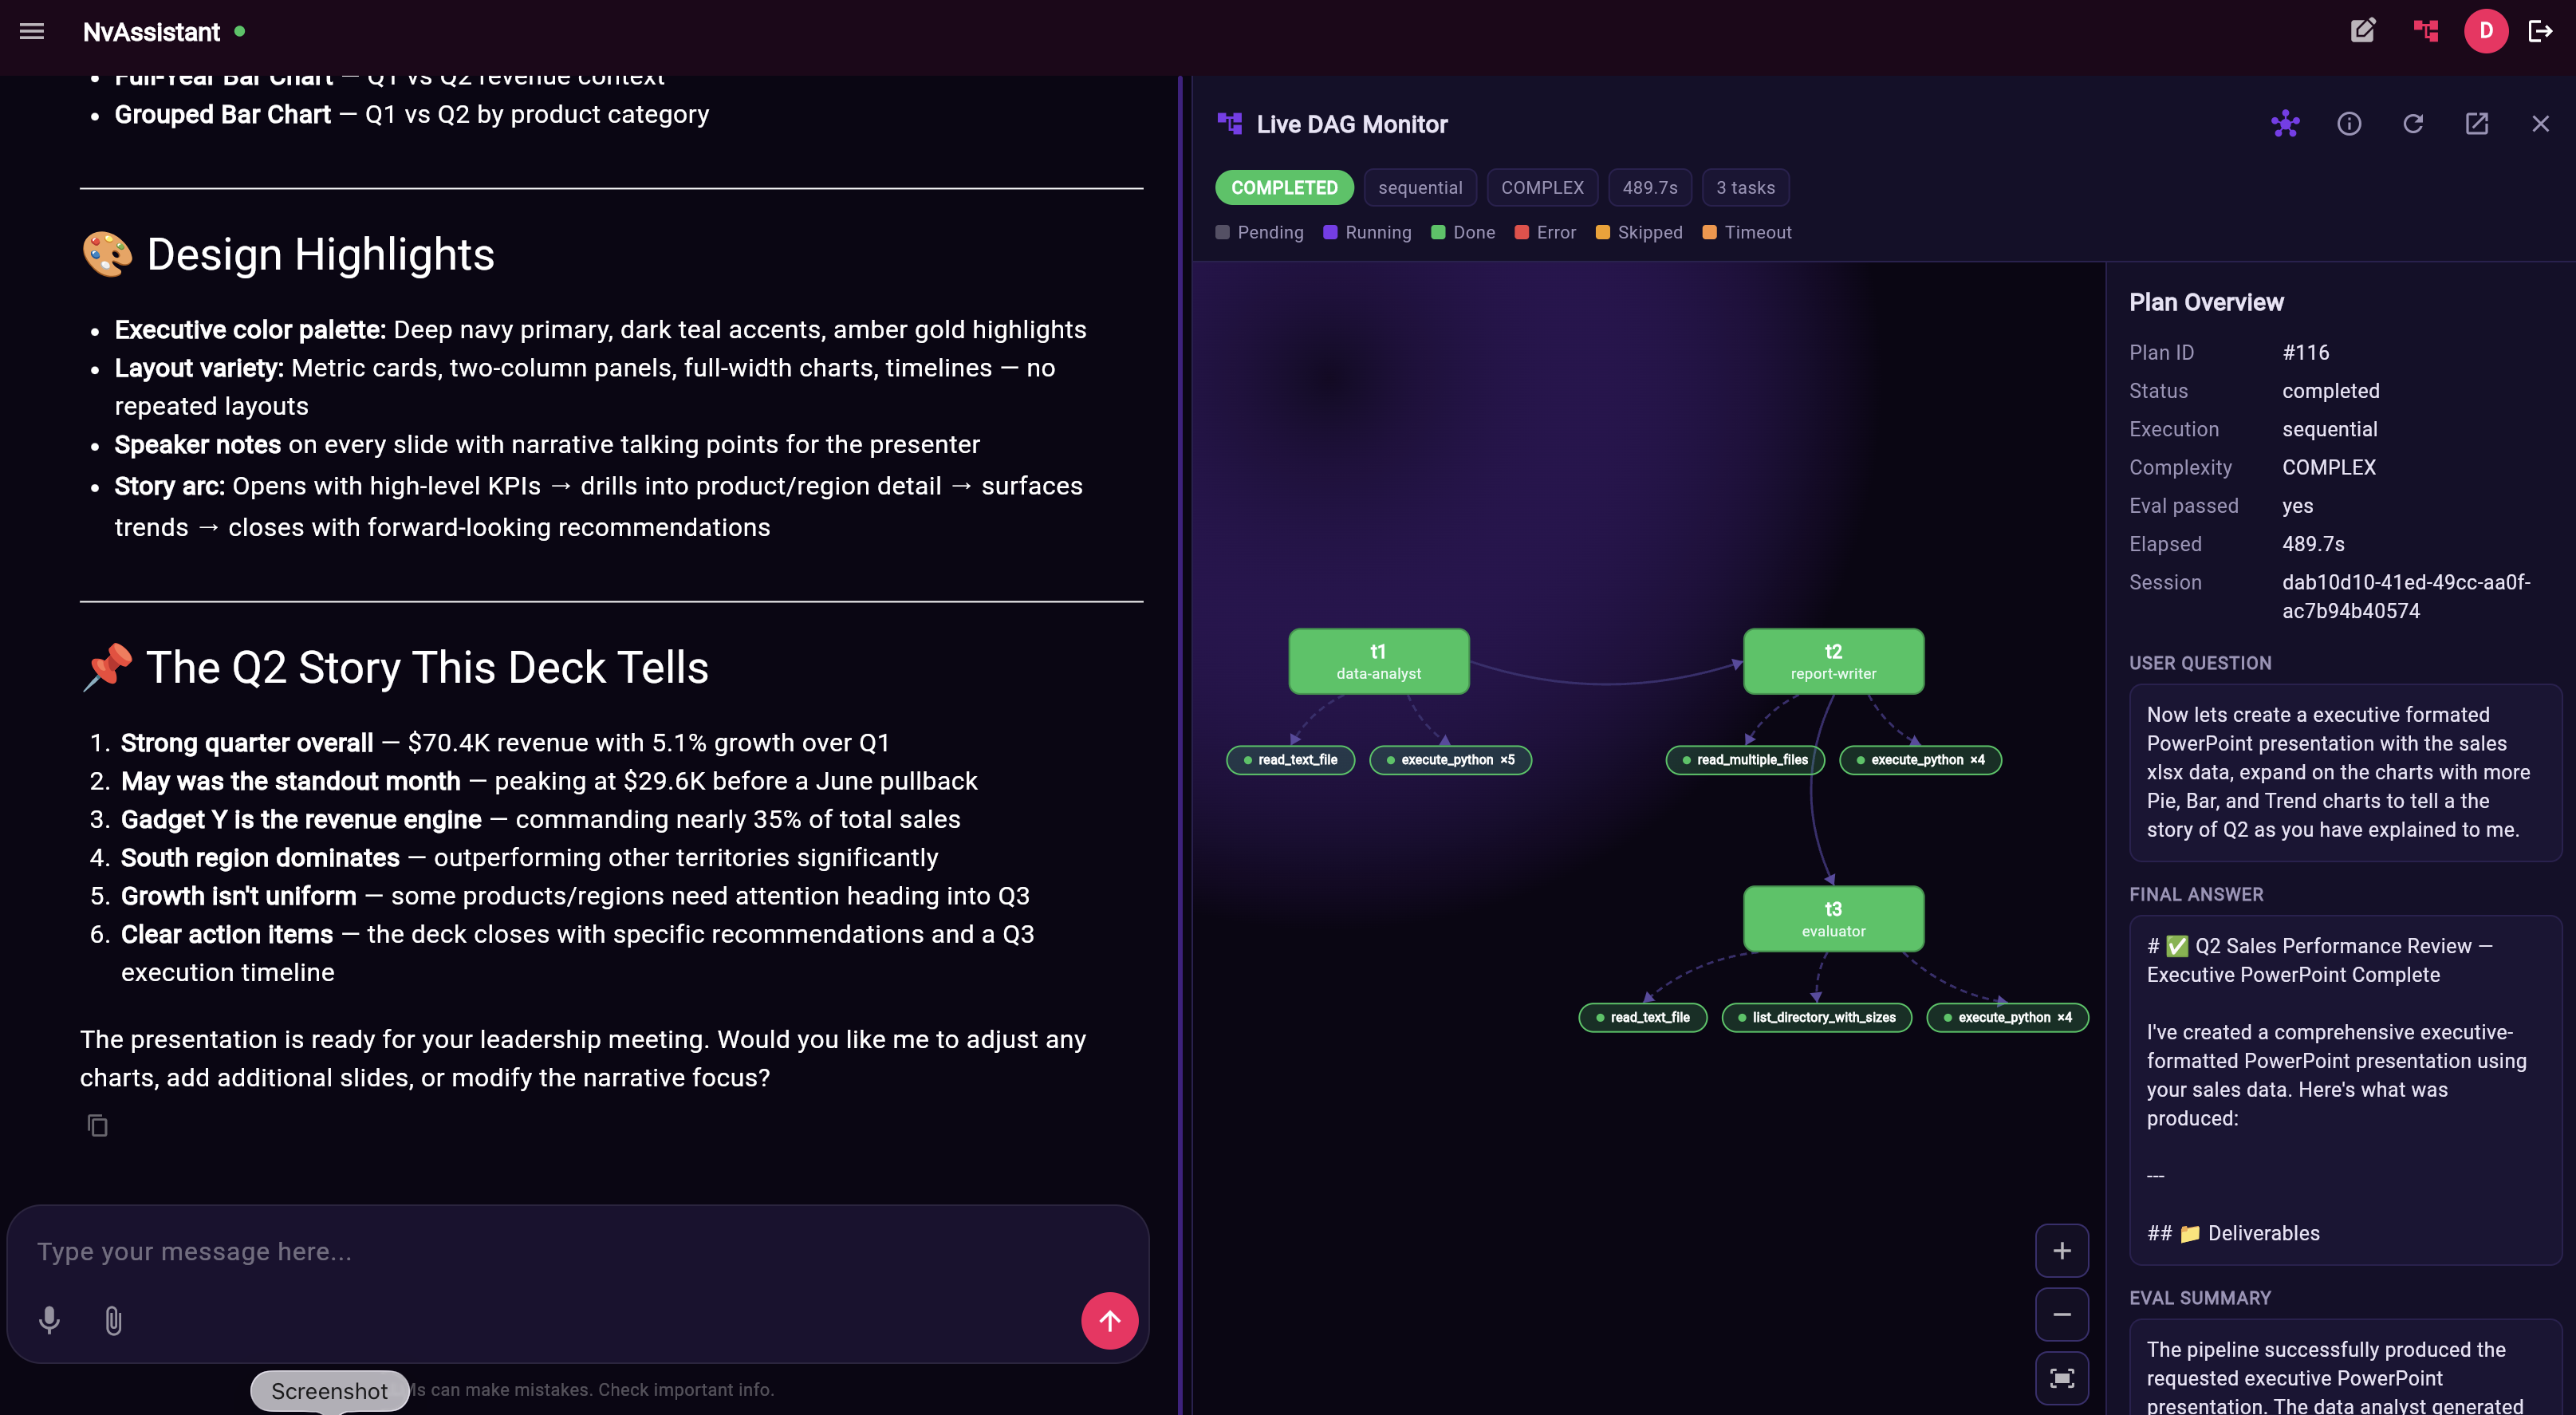2576x1415 pixels.
Task: Click the User Question text box
Action: point(2345,773)
